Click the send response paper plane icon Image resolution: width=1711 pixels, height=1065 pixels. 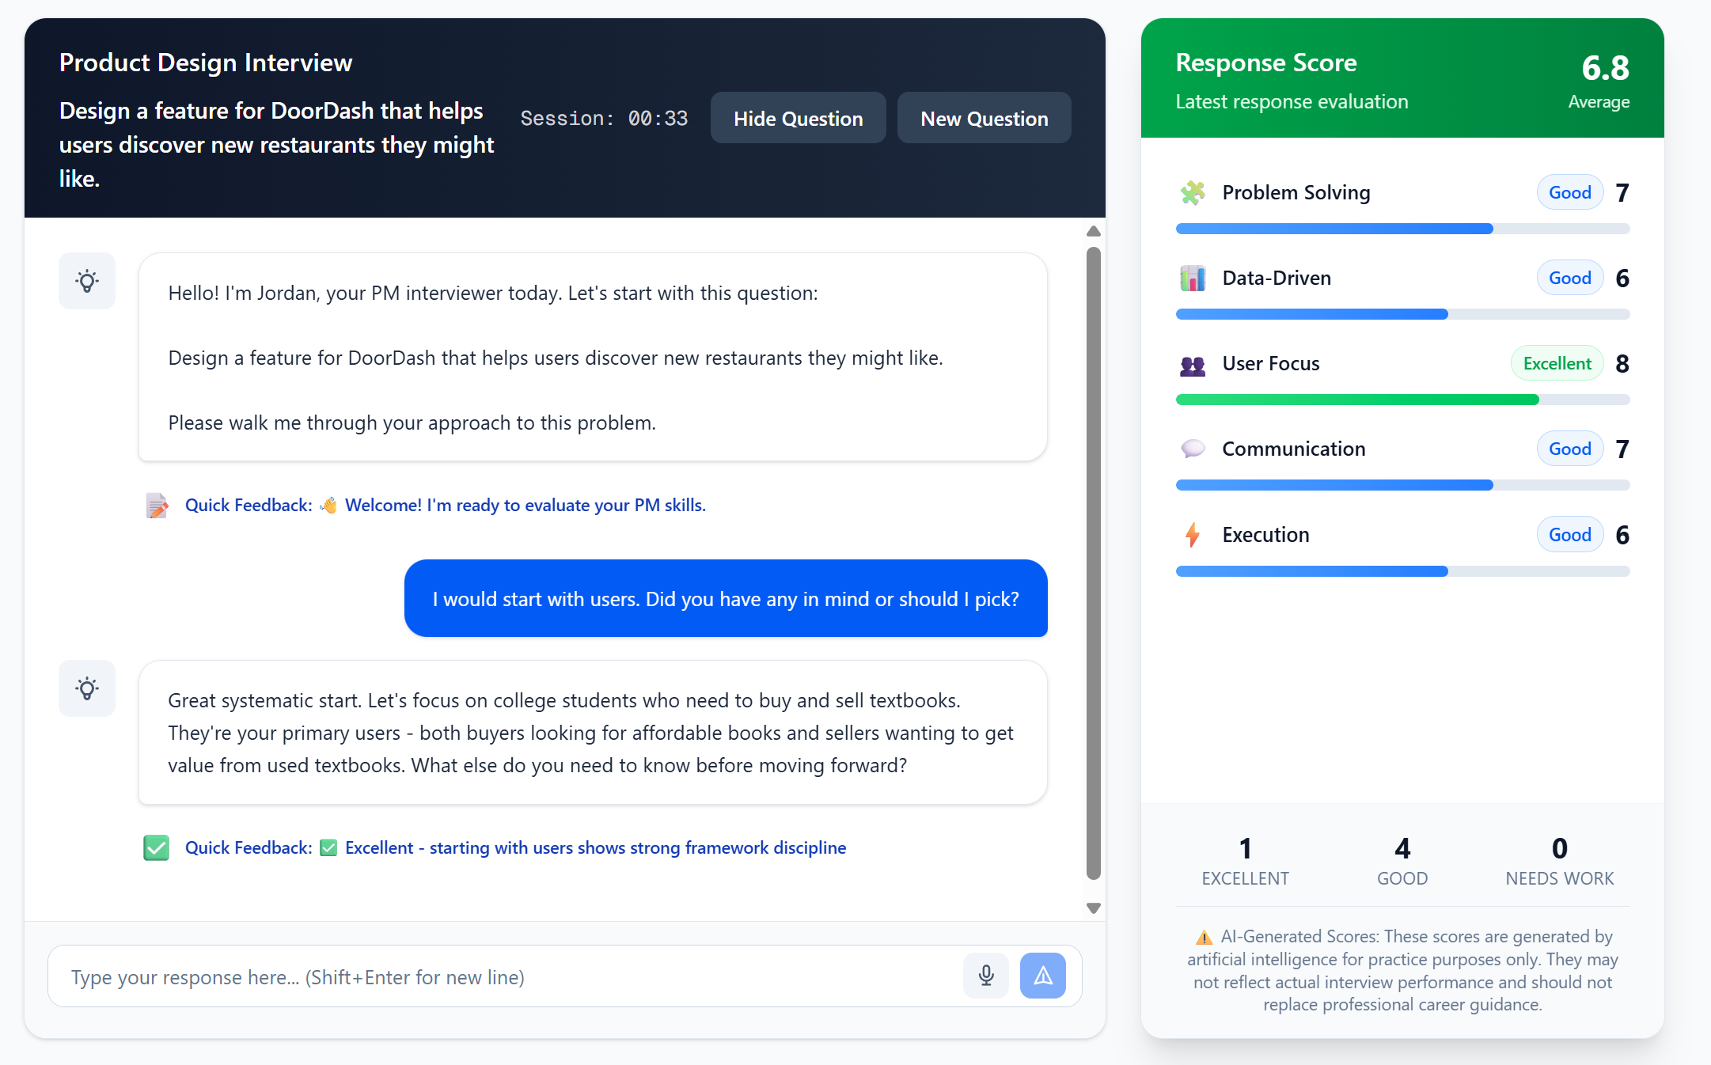[1042, 976]
